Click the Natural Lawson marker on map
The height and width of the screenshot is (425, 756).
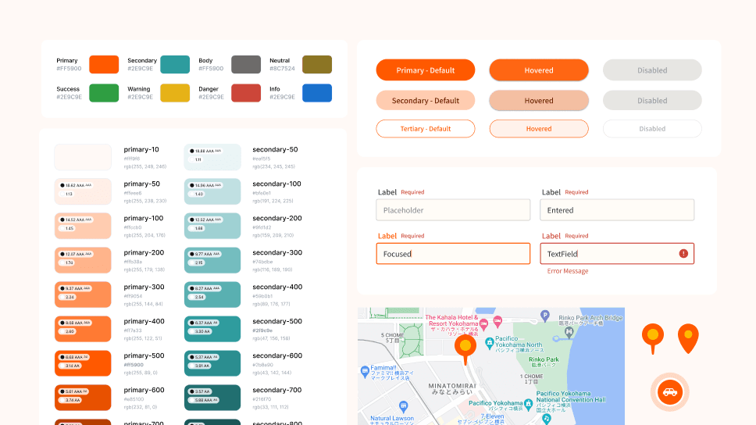(x=403, y=406)
